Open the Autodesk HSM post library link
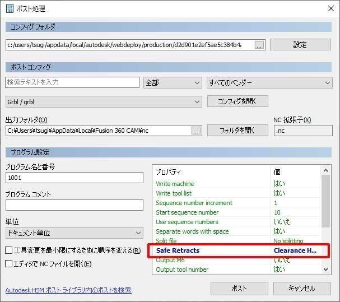 click(x=68, y=290)
